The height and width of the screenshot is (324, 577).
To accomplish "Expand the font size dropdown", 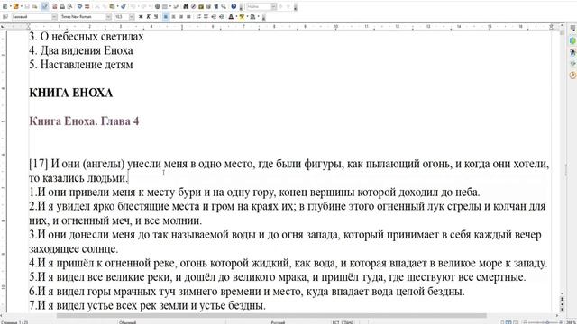I will [x=132, y=16].
